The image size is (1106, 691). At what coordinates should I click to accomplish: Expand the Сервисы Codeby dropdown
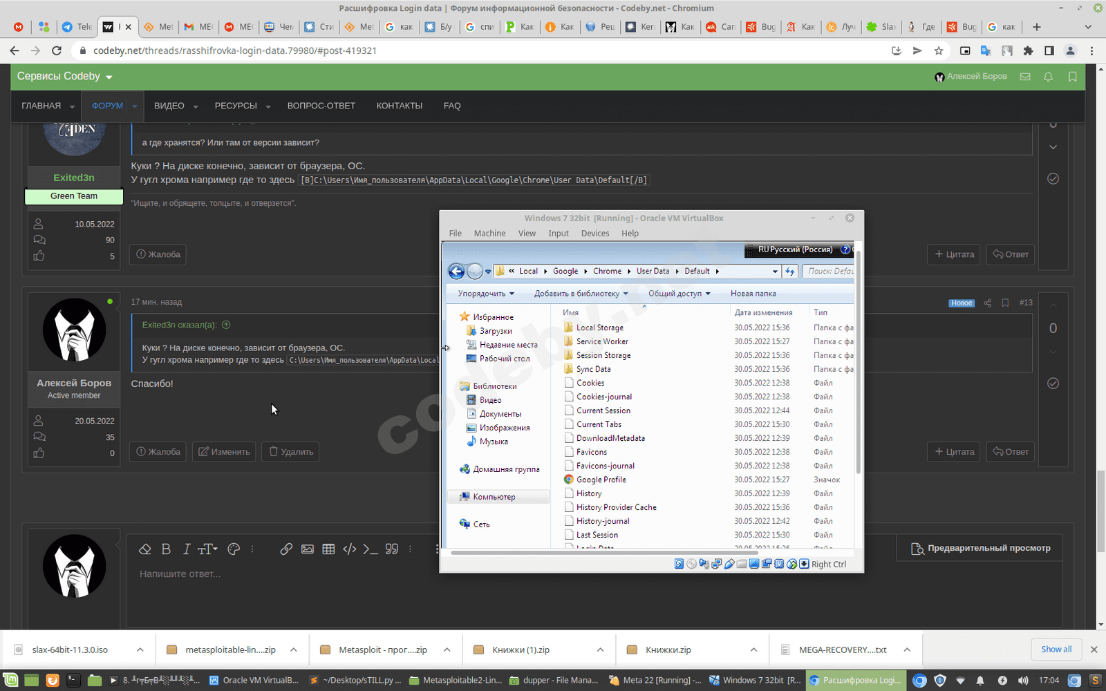(x=64, y=77)
